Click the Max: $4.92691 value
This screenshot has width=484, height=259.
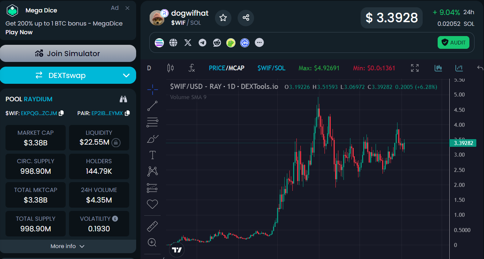click(x=319, y=68)
